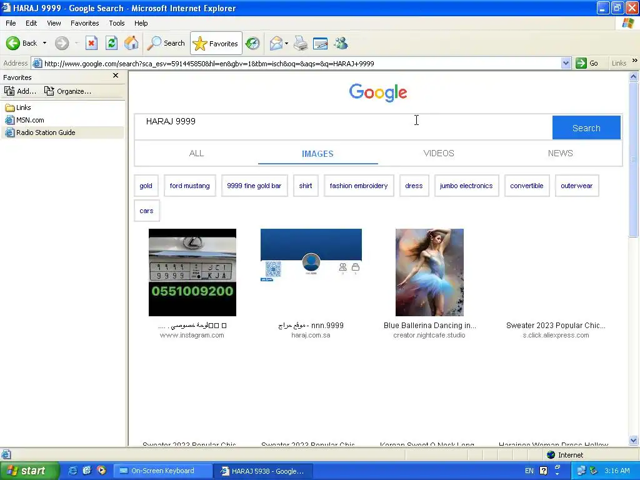This screenshot has height=480, width=640.
Task: Select the 'gold' suggestion chip
Action: [146, 186]
